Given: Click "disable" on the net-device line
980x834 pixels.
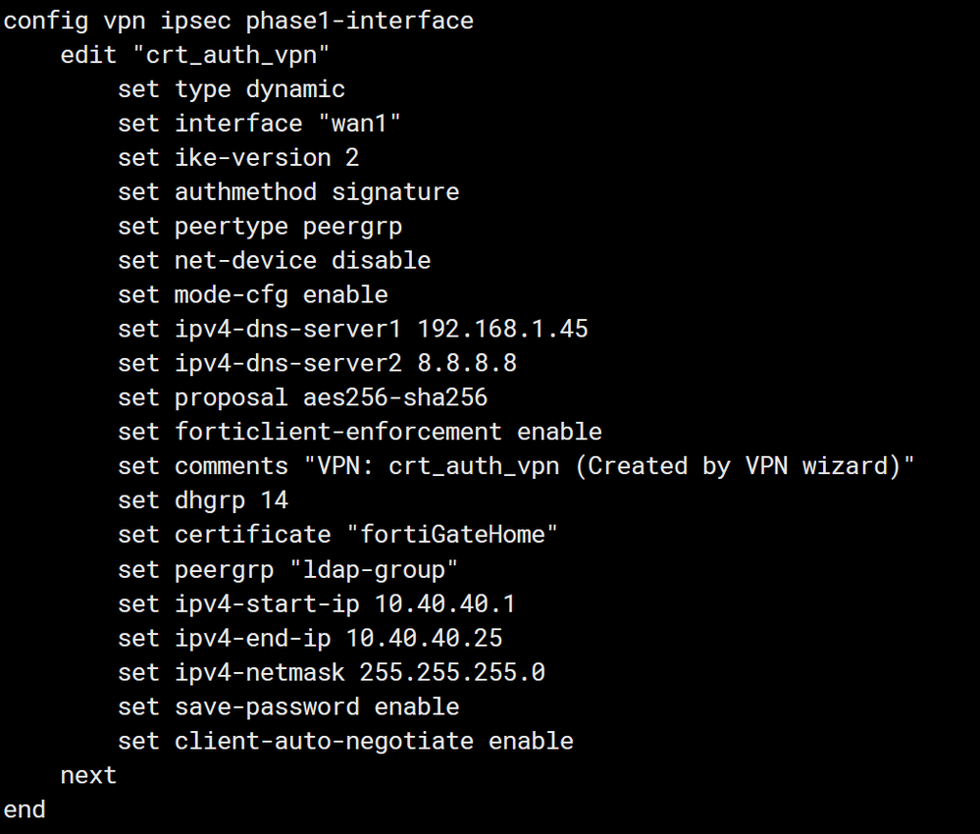Looking at the screenshot, I should 381,261.
